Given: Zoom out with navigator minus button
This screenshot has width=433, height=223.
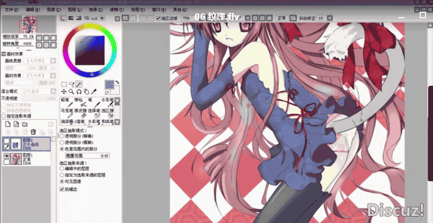Looking at the screenshot, I should pos(40,38).
